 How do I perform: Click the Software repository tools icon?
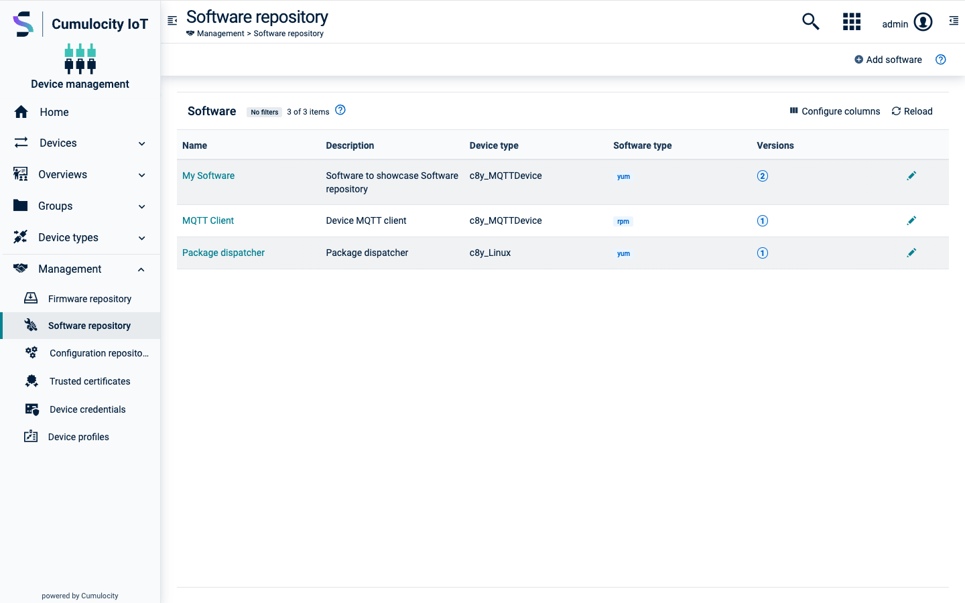pos(31,325)
